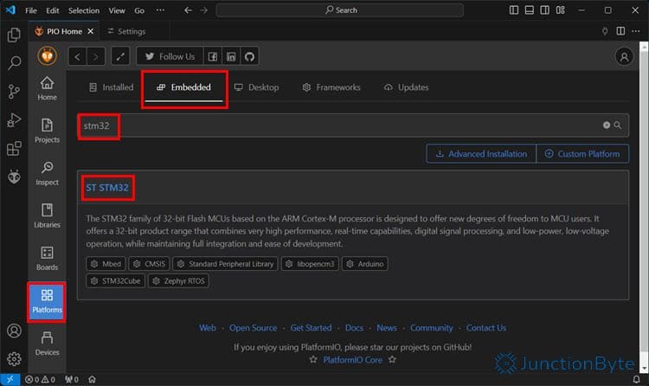The height and width of the screenshot is (386, 649).
Task: Open the Search view in activity bar
Action: click(14, 63)
